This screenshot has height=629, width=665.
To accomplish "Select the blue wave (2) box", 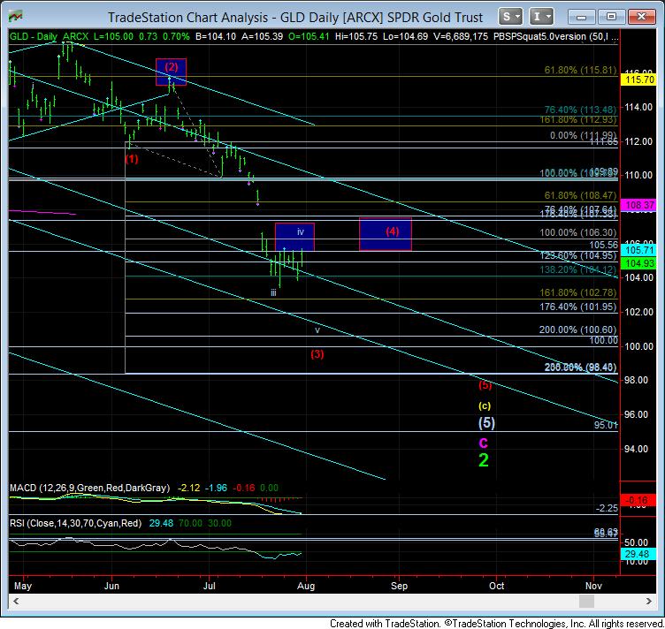I will coord(171,72).
